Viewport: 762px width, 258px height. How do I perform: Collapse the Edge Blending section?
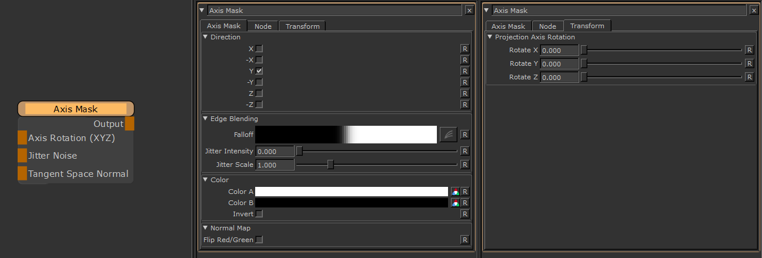point(205,119)
